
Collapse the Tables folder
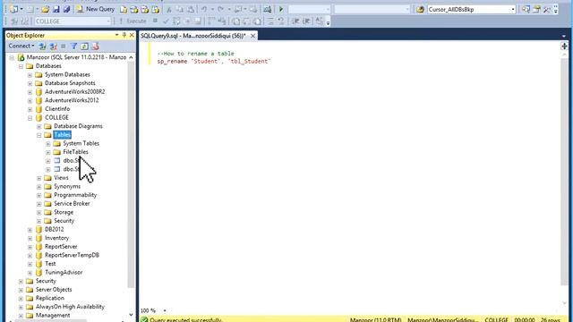pyautogui.click(x=39, y=135)
